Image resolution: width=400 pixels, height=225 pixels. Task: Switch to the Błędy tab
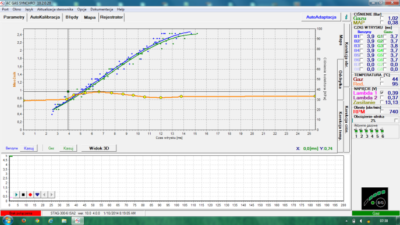[x=72, y=17]
